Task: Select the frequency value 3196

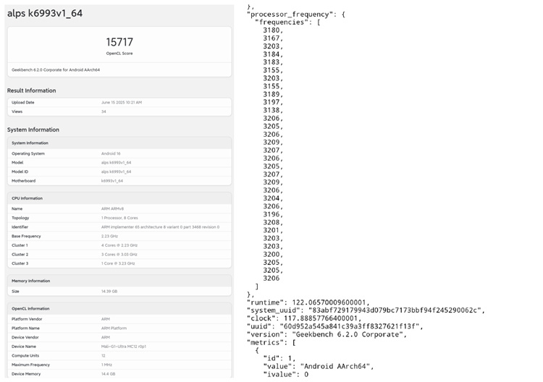Action: 273,214
